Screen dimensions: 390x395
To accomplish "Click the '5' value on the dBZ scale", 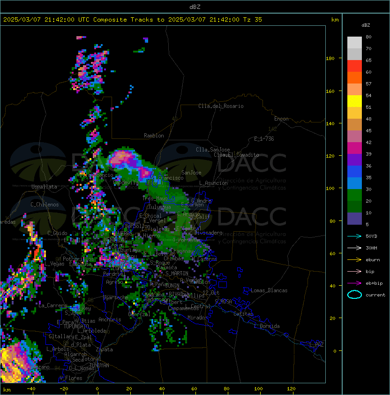I will [367, 224].
